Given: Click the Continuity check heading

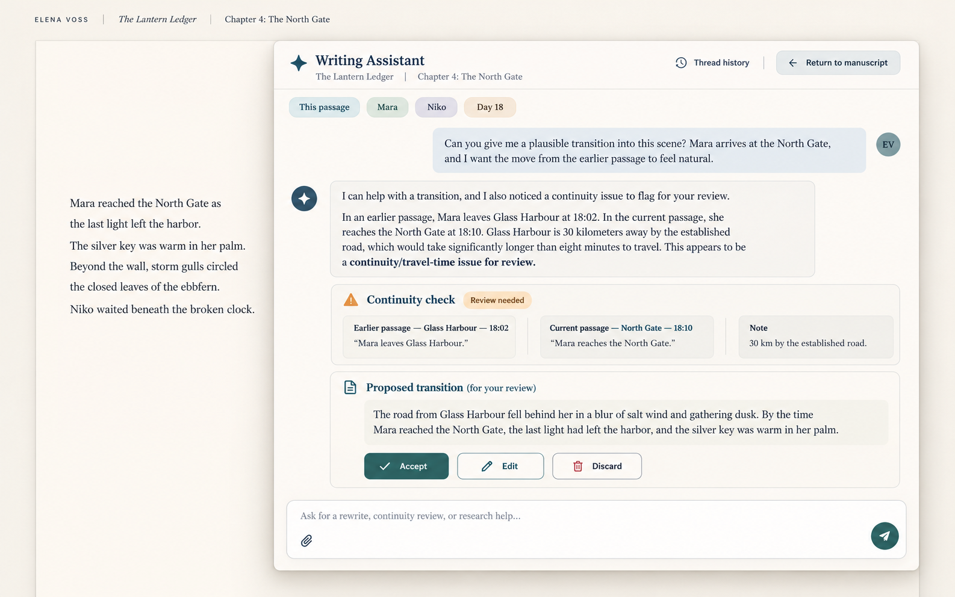Looking at the screenshot, I should point(411,300).
